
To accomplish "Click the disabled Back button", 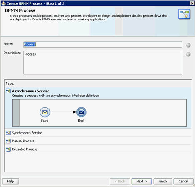I will coord(120,181).
